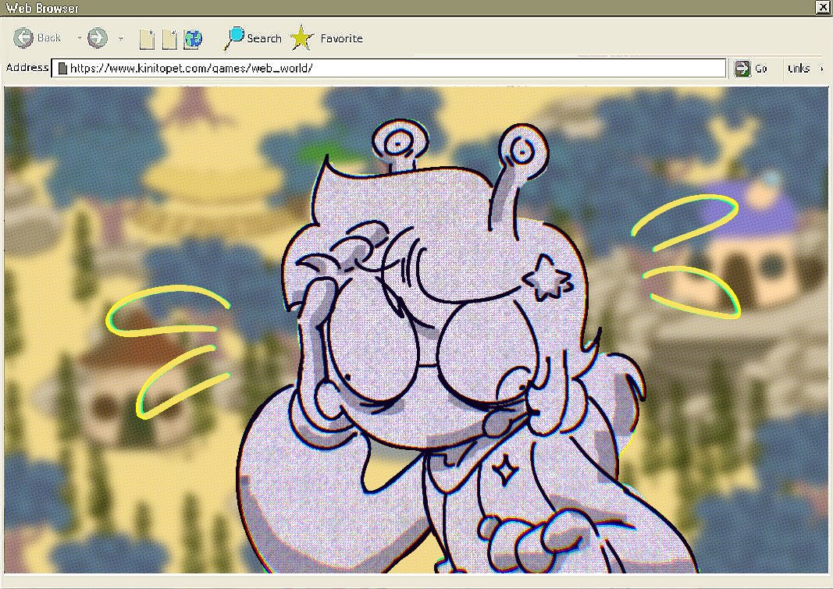Click the Go button

coord(751,69)
